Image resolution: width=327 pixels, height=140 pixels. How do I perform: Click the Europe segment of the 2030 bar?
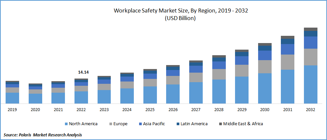[x=265, y=67]
